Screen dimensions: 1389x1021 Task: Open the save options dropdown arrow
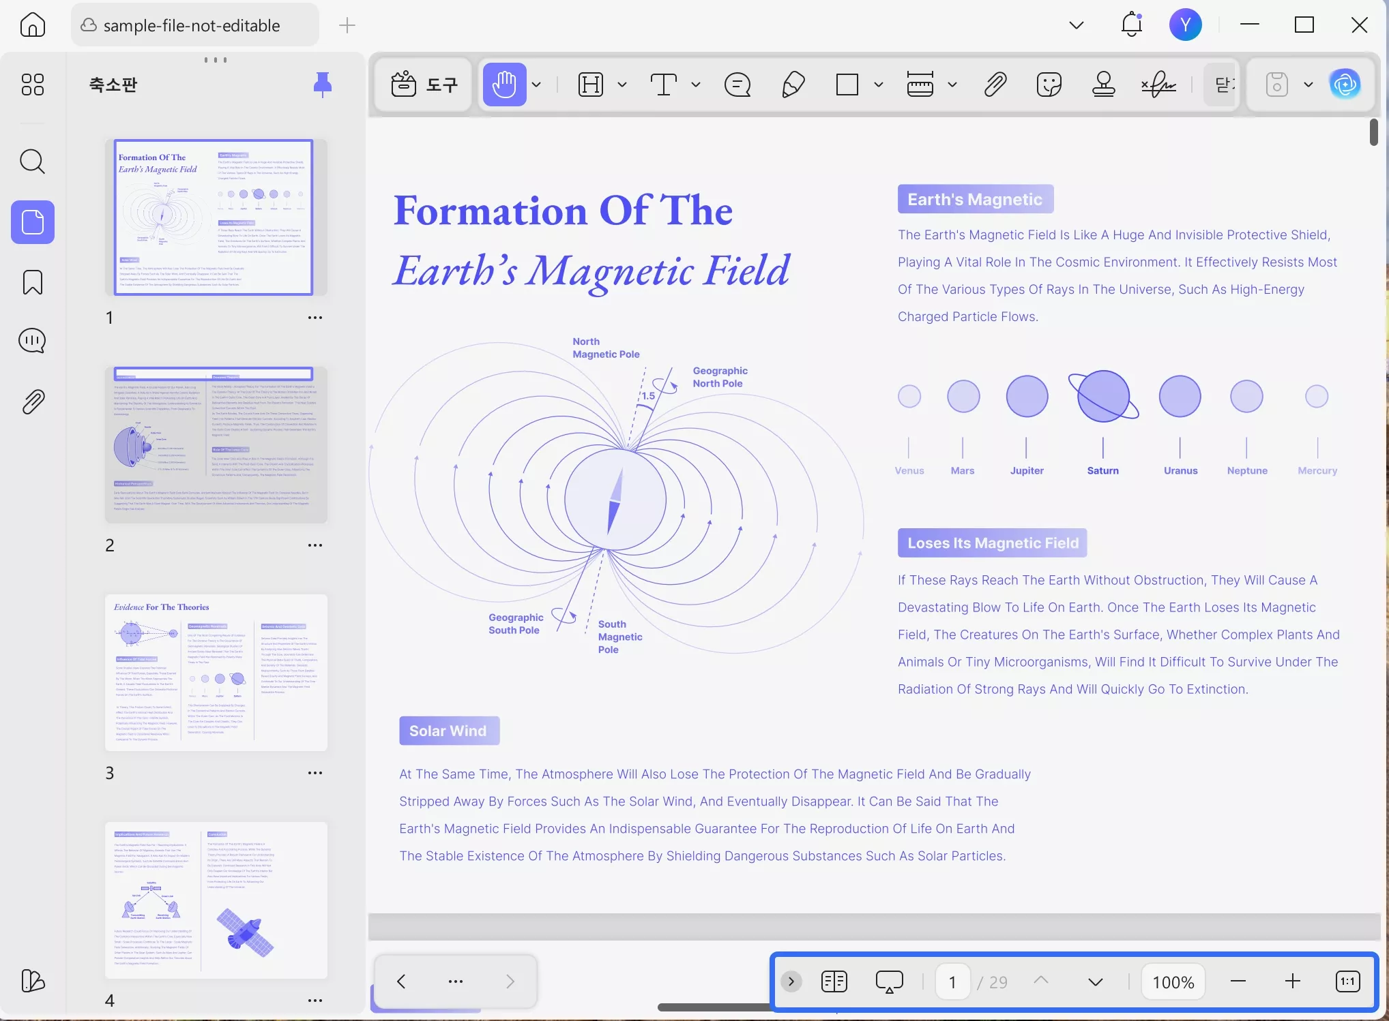click(1308, 85)
